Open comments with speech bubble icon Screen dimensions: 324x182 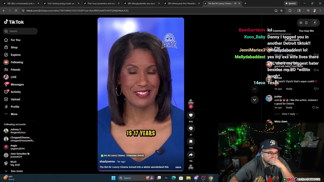(191, 128)
